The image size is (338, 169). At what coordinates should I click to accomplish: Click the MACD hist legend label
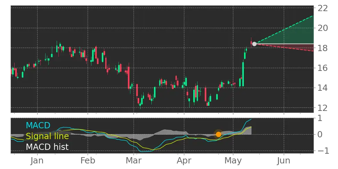click(x=47, y=147)
